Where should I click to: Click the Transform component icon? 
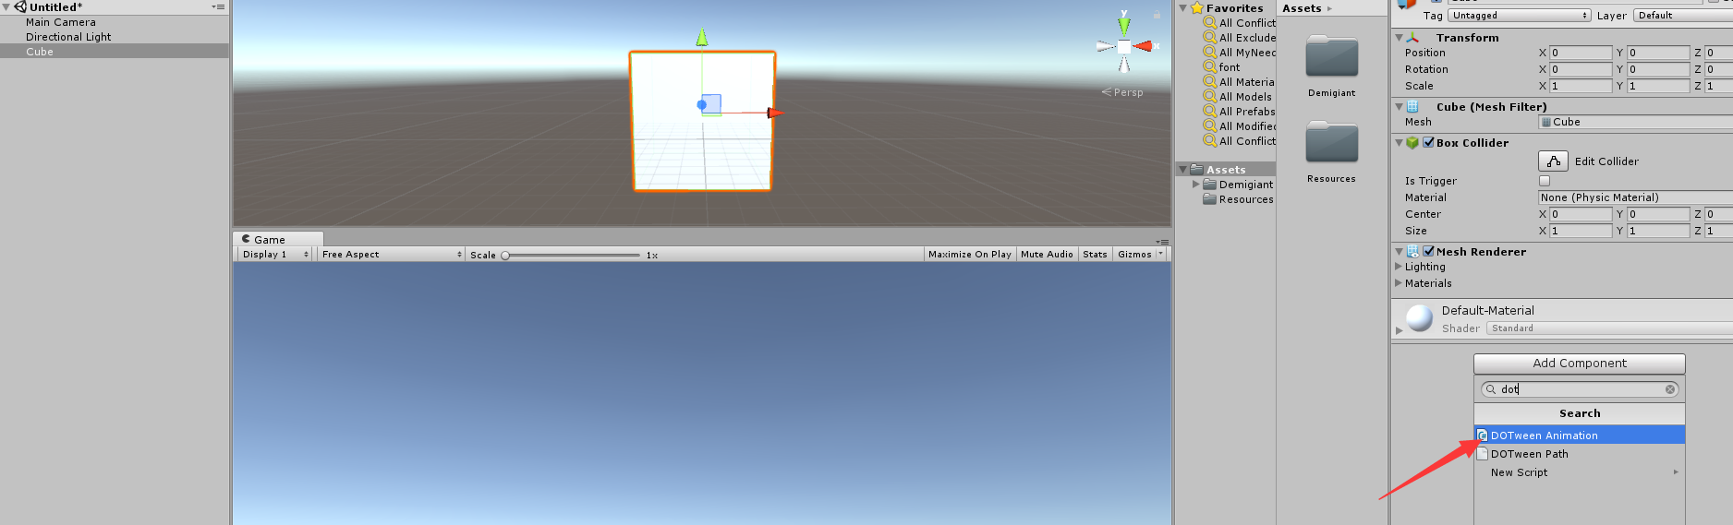pyautogui.click(x=1412, y=38)
